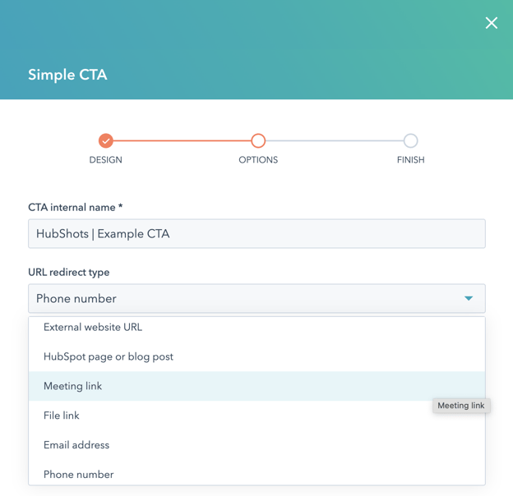Click the CTA internal name label
The image size is (513, 496).
tap(75, 208)
